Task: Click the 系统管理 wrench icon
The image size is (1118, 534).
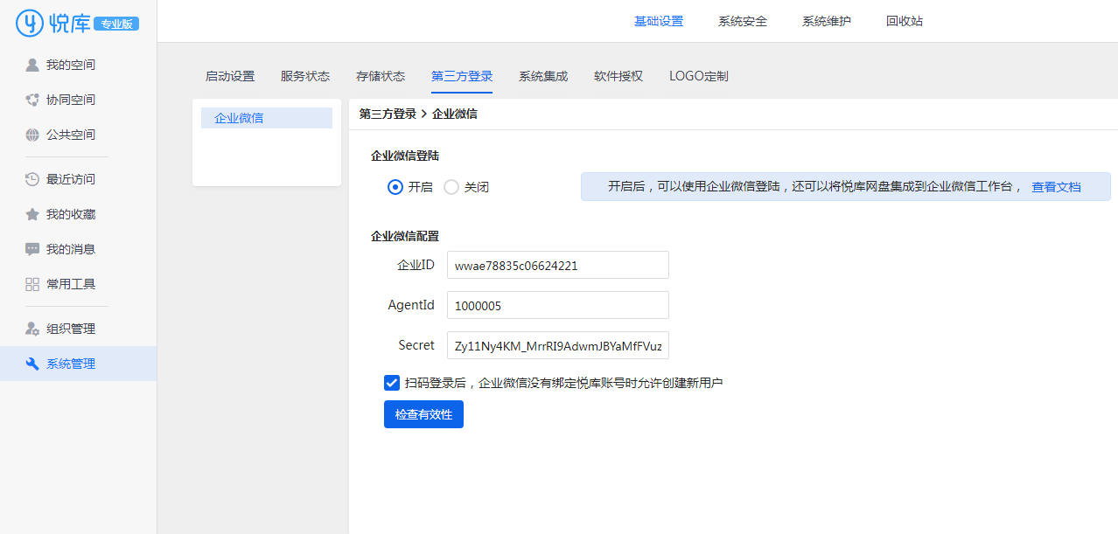Action: pos(32,364)
